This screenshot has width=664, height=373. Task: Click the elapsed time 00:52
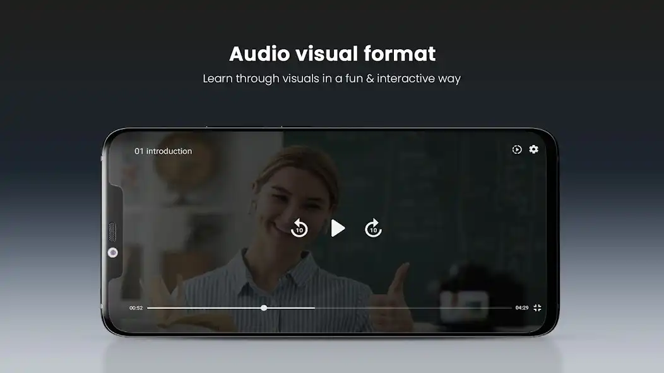[136, 308]
